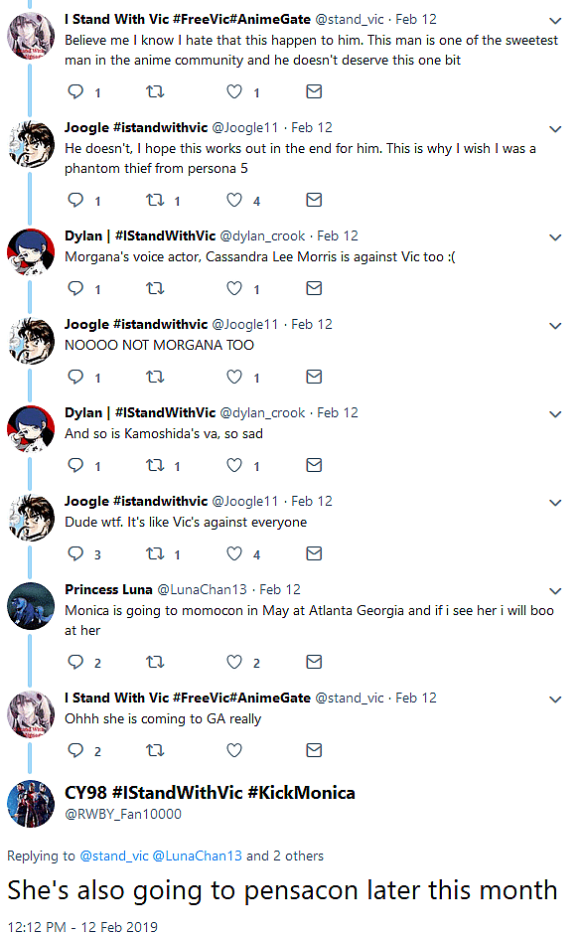Like the "phantom thief from persona 5" tweet
582x934 pixels.
(x=234, y=200)
